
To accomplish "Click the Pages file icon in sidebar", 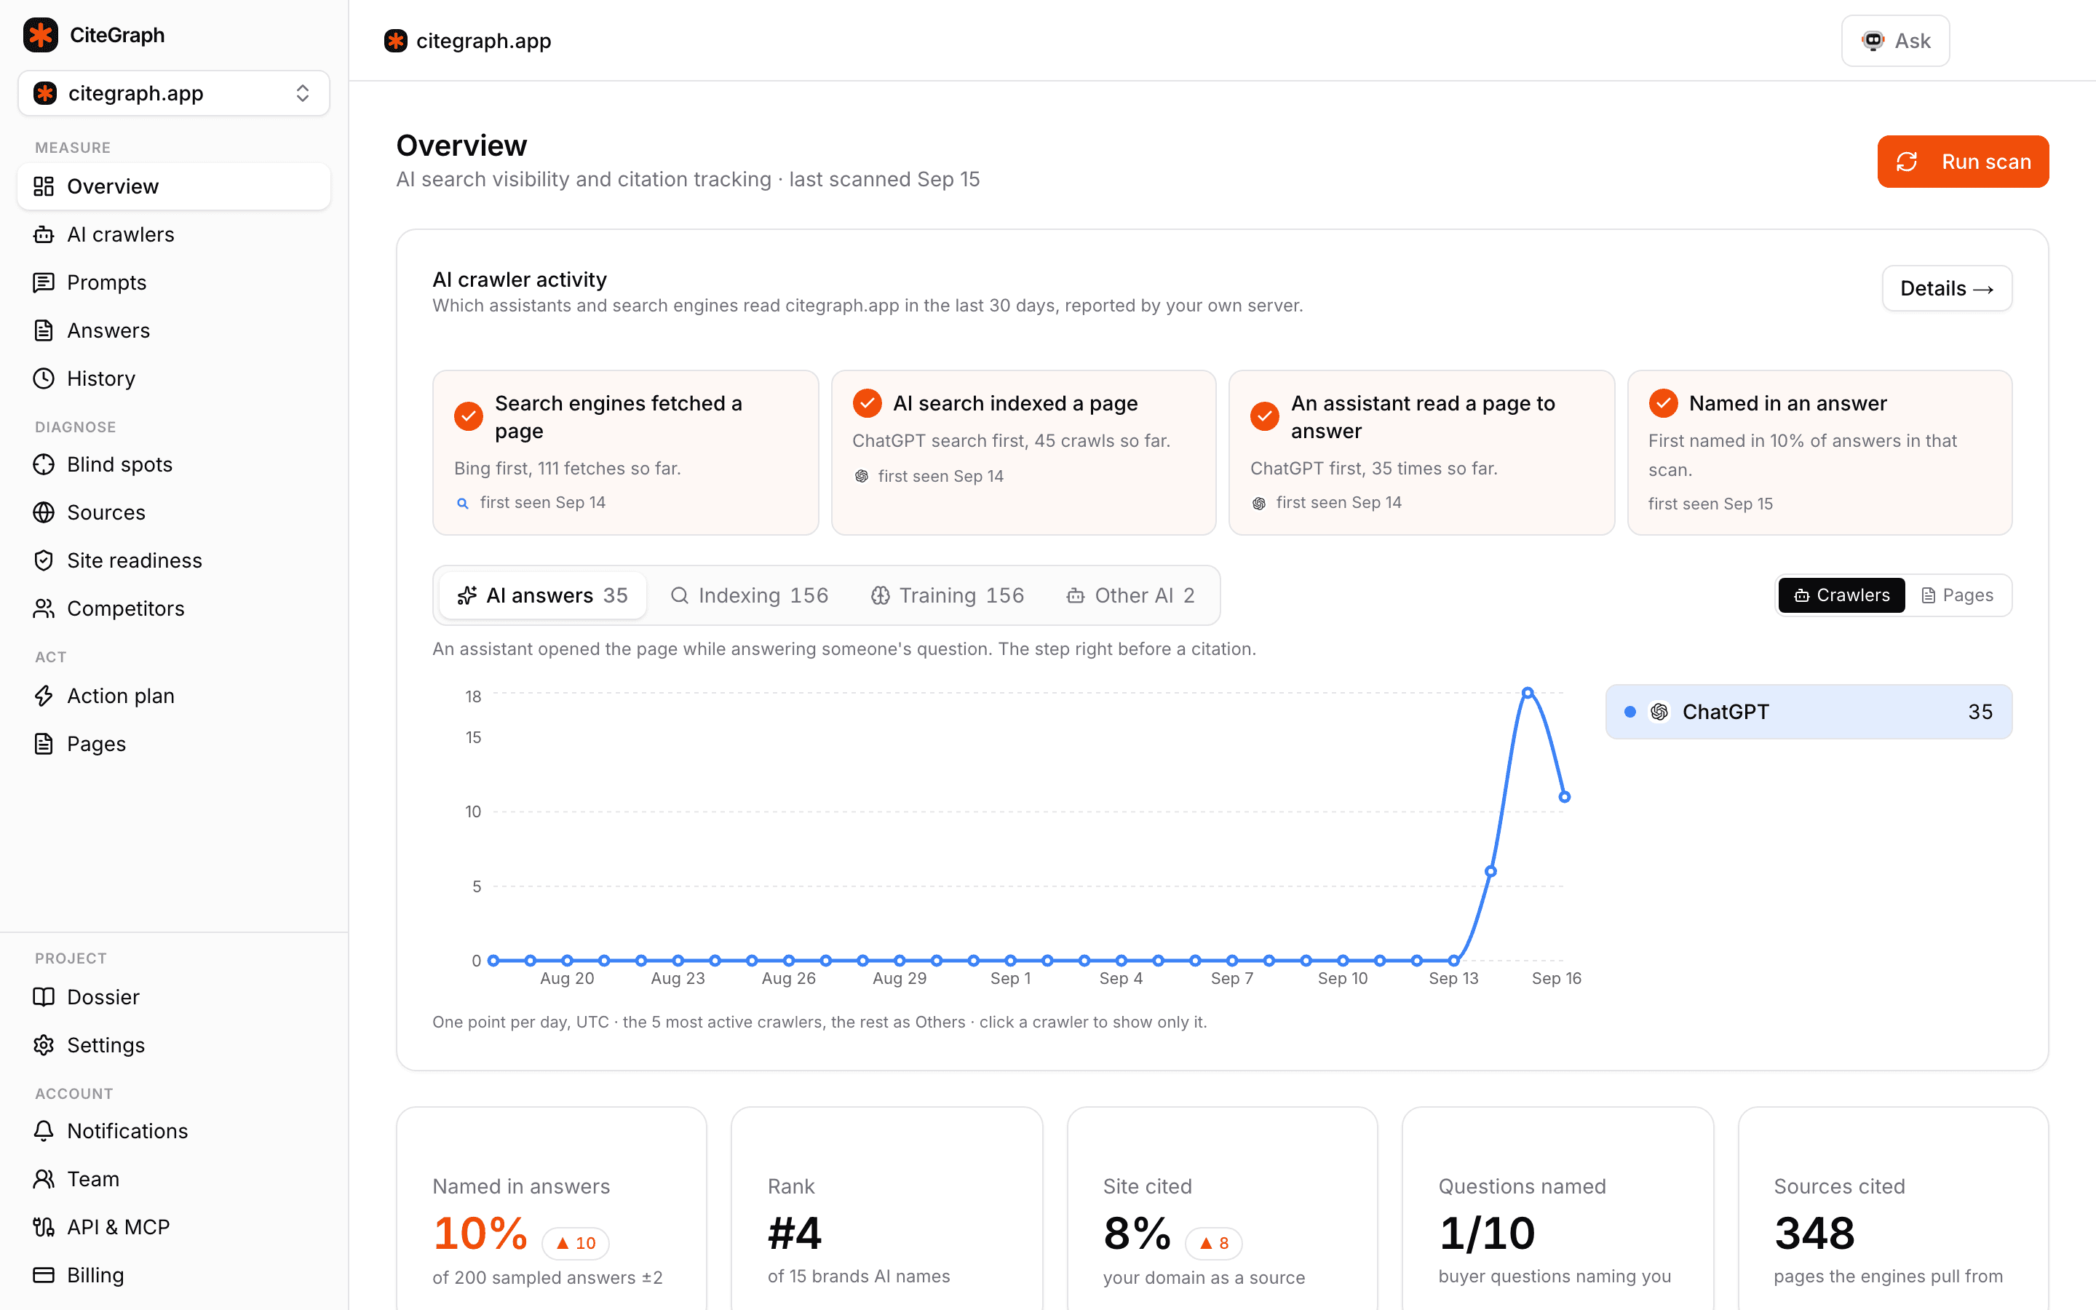I will (44, 745).
